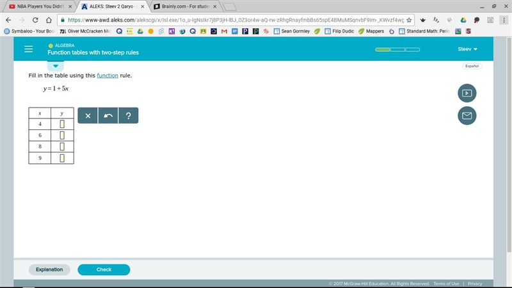Click y input for x equals 9
Image resolution: width=512 pixels, height=288 pixels.
tap(62, 158)
